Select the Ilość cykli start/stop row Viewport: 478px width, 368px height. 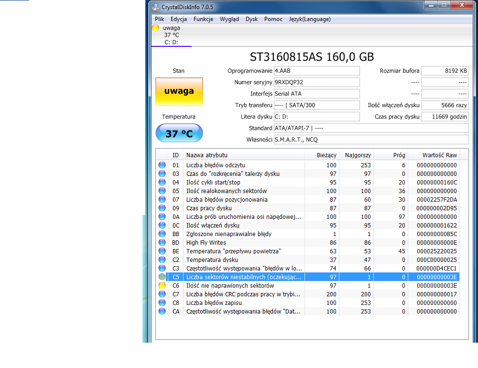click(x=308, y=182)
